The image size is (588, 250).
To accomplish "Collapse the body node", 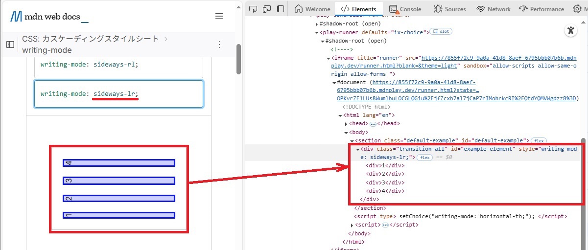I will (346, 132).
